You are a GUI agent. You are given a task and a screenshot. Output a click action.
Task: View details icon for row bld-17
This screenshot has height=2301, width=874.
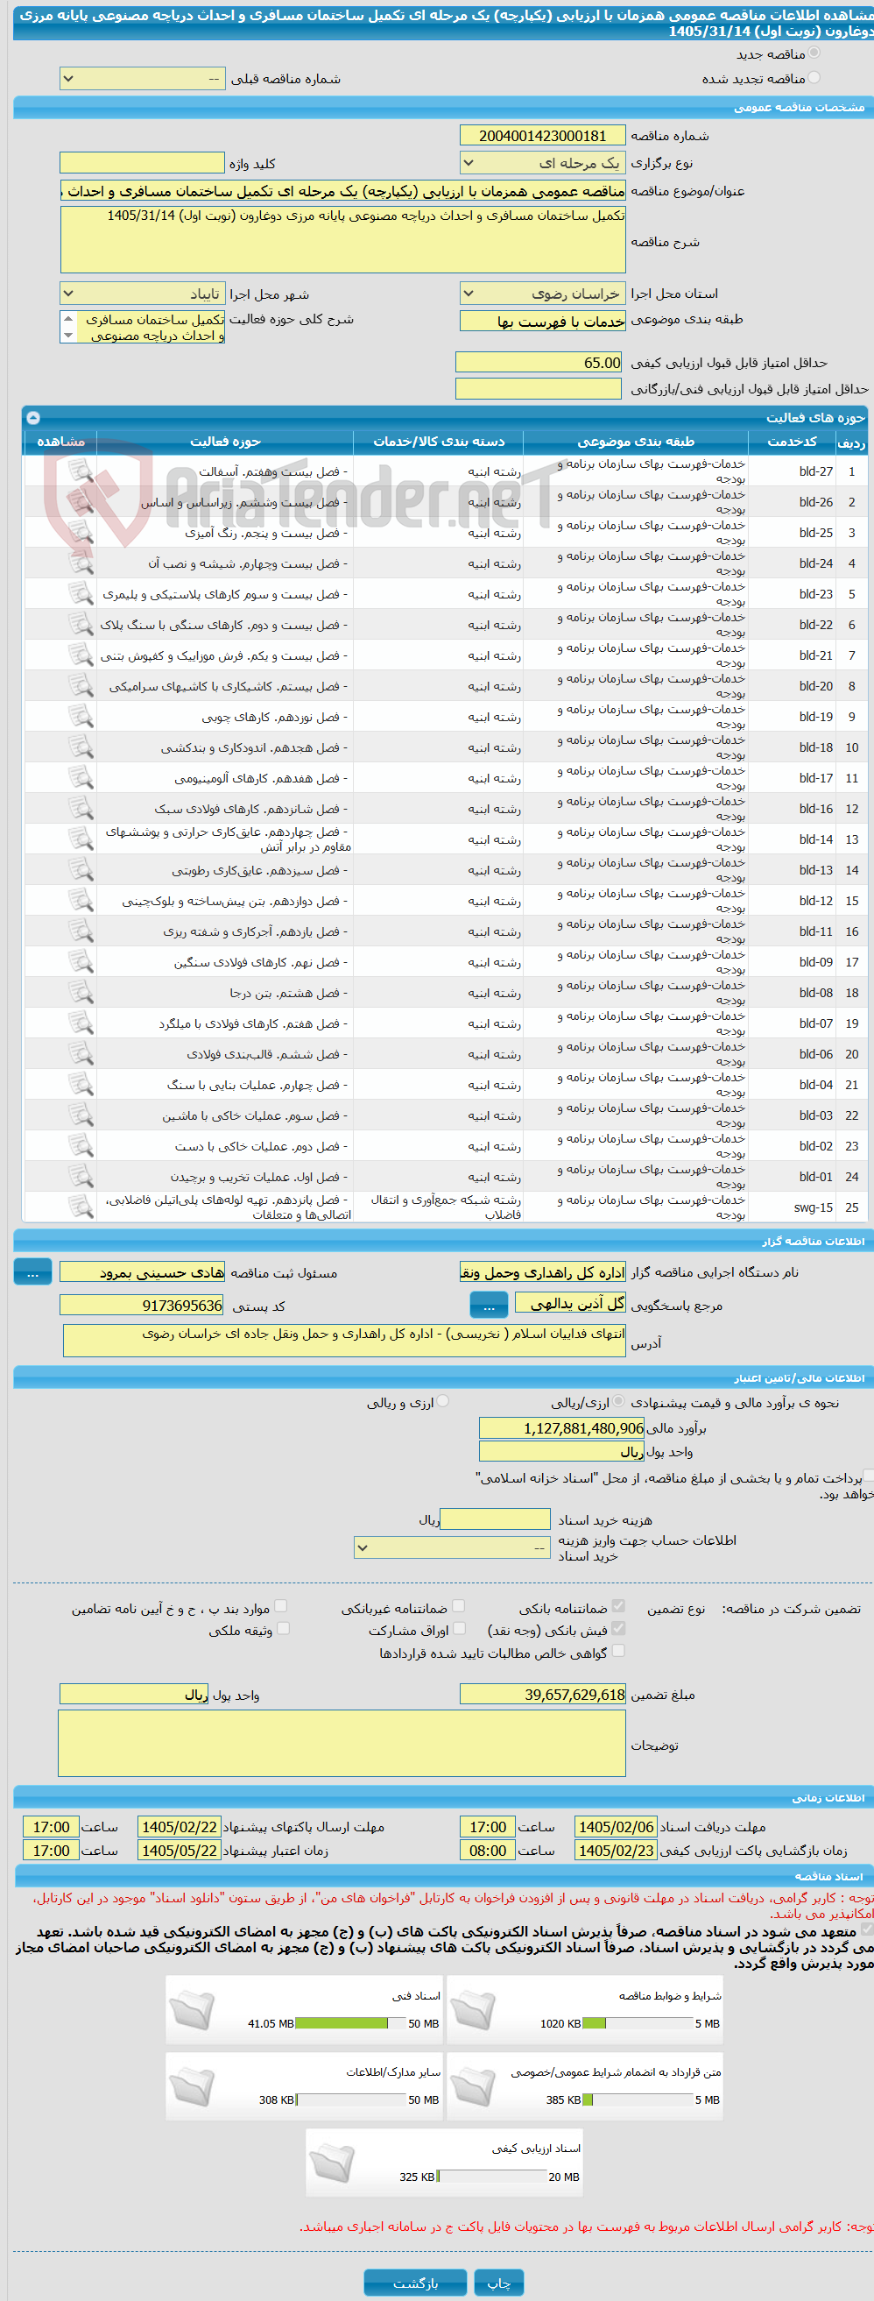click(x=81, y=778)
